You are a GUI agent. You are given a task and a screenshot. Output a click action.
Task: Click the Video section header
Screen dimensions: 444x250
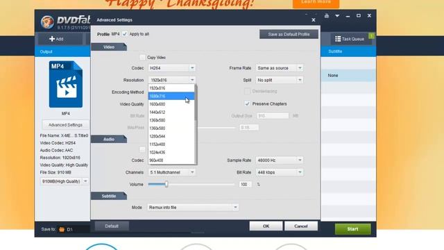click(x=109, y=47)
